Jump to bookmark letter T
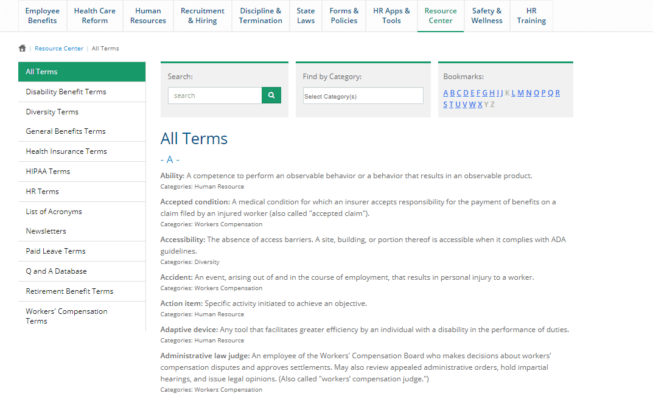Screen dimensions: 653x399 pos(451,105)
